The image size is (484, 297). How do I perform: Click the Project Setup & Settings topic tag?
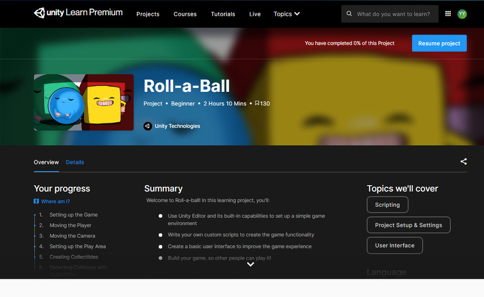408,225
